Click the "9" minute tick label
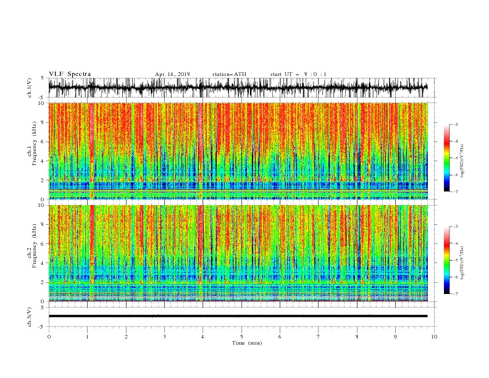This screenshot has width=489, height=378. pos(395,337)
